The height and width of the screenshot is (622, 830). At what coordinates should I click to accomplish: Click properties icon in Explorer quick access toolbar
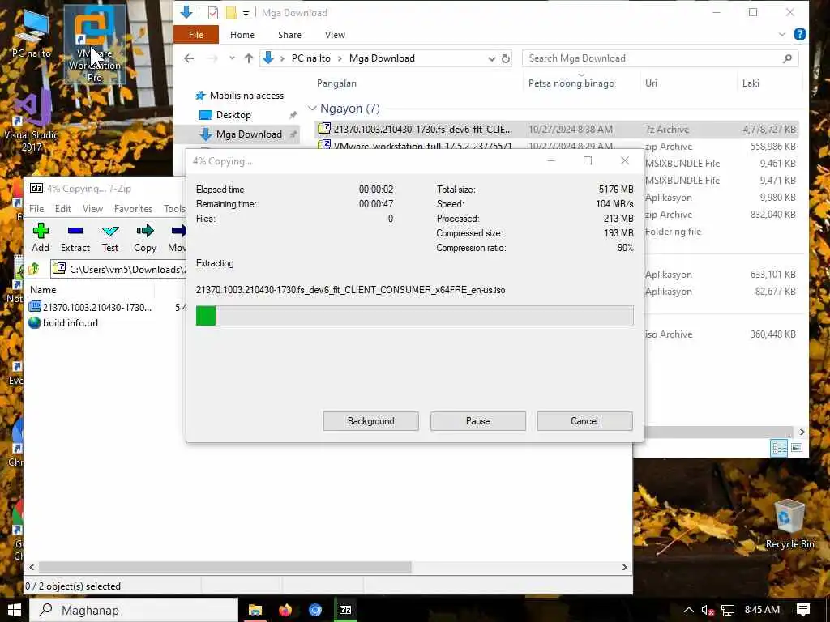click(213, 13)
